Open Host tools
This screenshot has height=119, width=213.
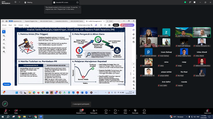[x=135, y=111]
